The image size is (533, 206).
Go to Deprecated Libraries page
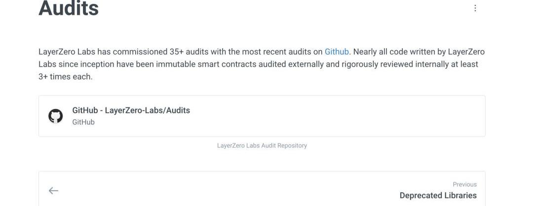(438, 196)
